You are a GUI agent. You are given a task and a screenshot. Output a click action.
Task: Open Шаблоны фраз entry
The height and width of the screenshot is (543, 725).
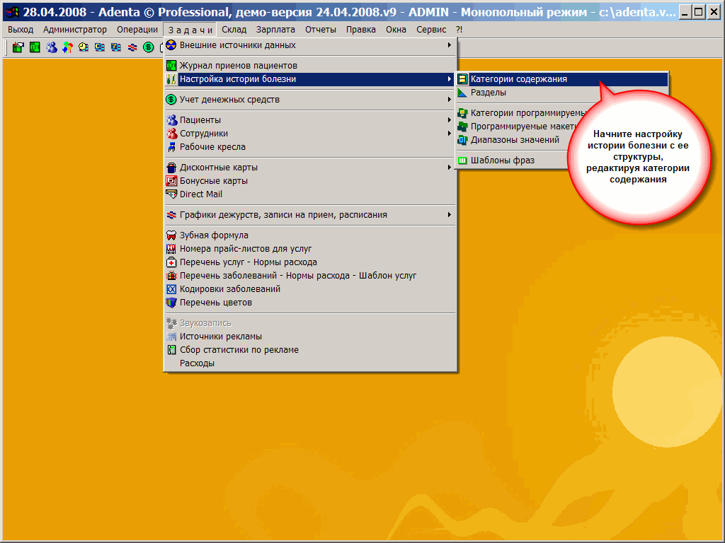(502, 160)
